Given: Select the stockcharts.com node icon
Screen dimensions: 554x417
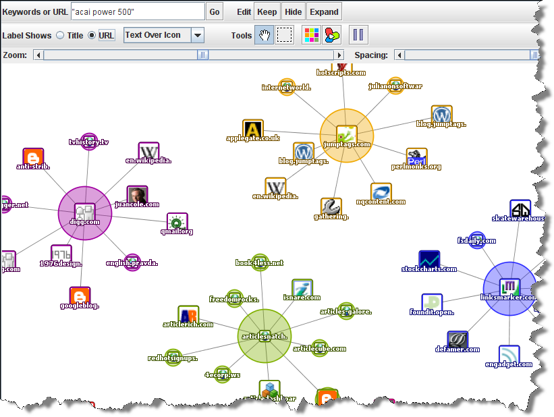Looking at the screenshot, I should pos(429,260).
